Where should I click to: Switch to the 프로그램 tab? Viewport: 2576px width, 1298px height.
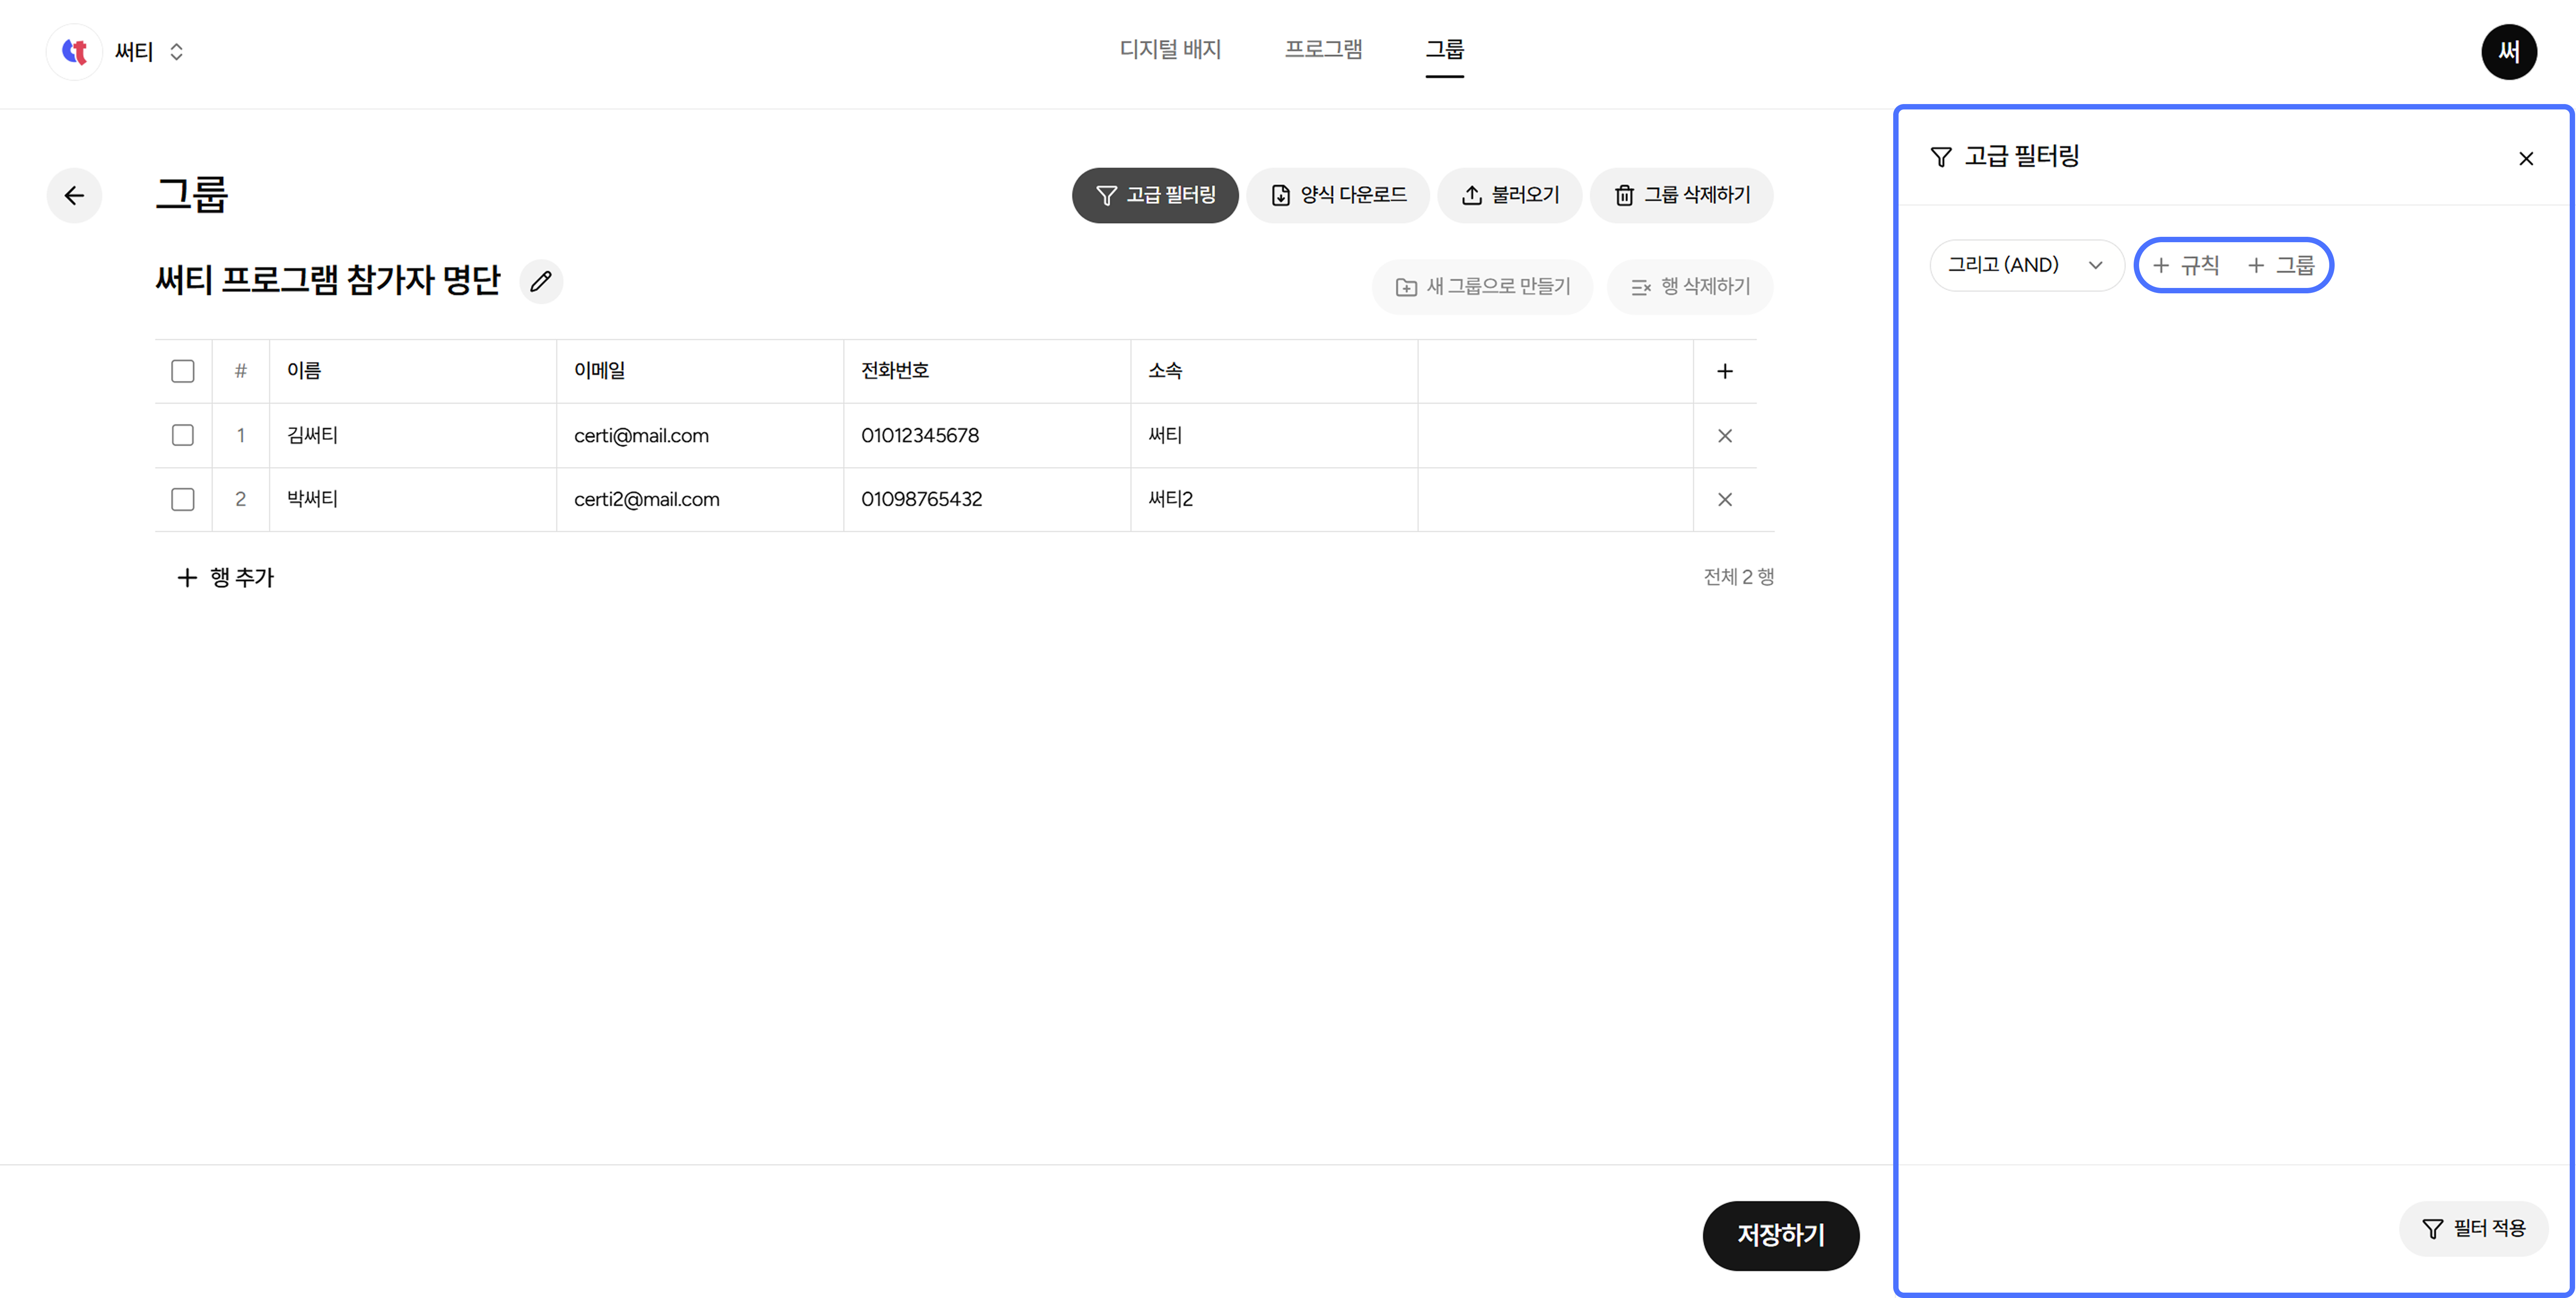(x=1323, y=50)
